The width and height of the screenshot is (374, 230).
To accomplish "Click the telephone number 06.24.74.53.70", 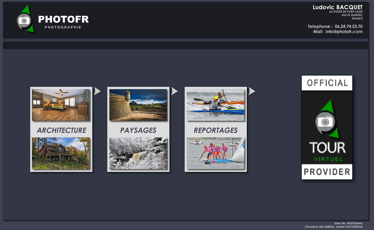I will click(x=349, y=26).
